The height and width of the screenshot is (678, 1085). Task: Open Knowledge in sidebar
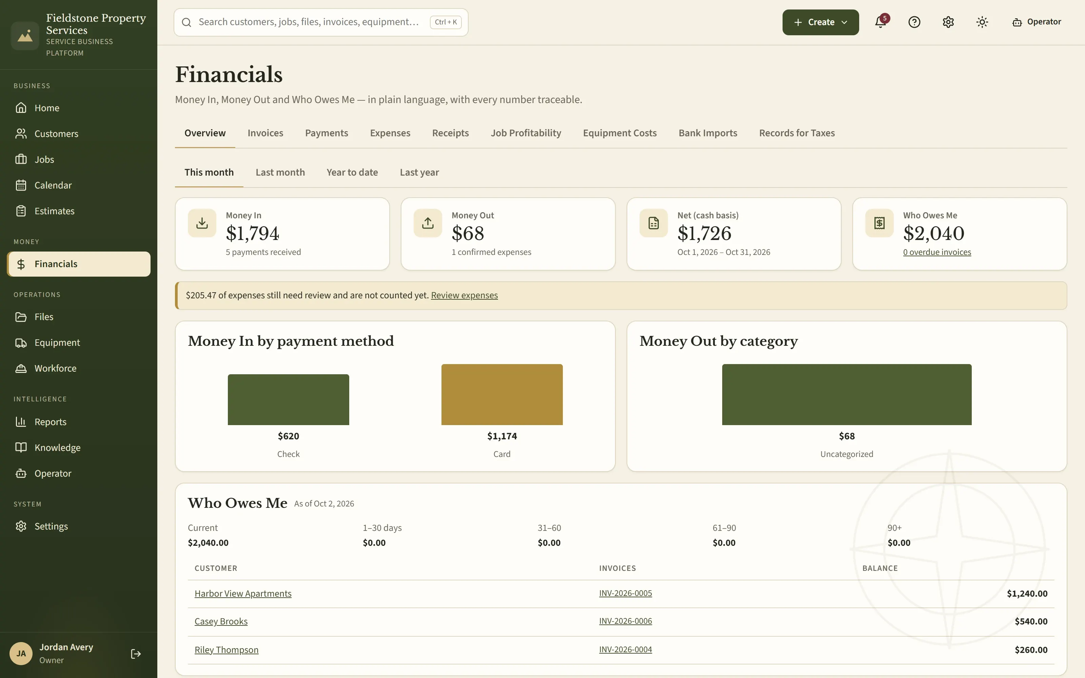[x=78, y=447]
